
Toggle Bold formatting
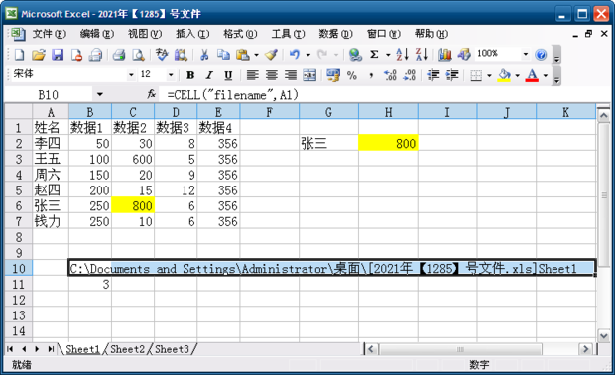point(190,75)
